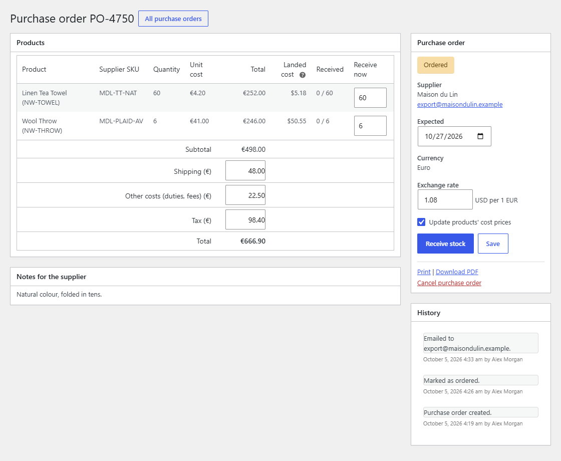Click the Receive stock button
This screenshot has width=561, height=461.
click(445, 244)
